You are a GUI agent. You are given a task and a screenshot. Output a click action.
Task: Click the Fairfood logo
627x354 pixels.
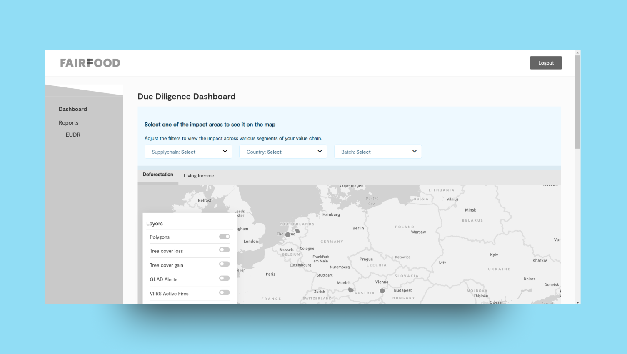[90, 63]
